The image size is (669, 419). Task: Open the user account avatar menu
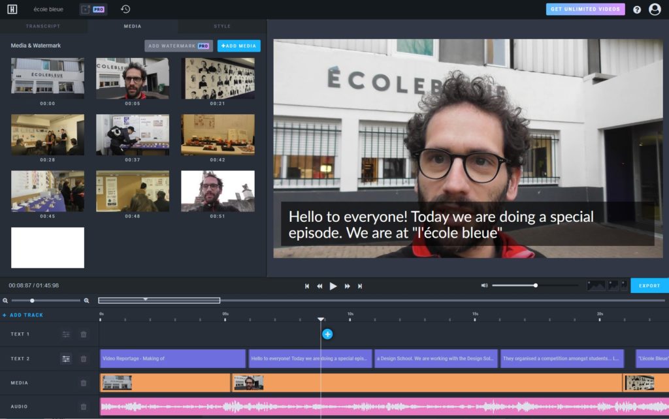655,9
